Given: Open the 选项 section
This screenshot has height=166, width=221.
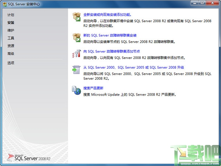Looking at the screenshot, I should point(11,63).
